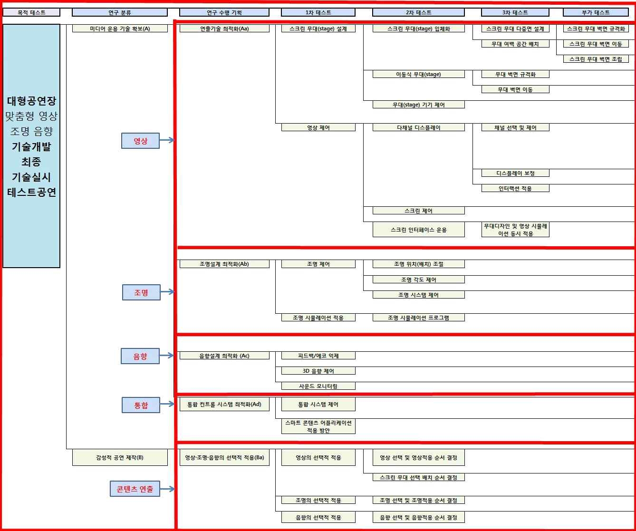
Task: Click 통합 컨트롤 시스템 최적화(Ad)
Action: click(224, 405)
